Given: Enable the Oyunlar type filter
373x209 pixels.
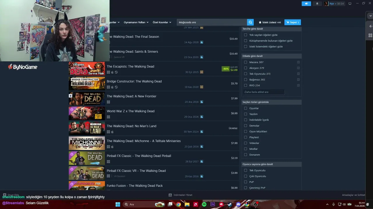Looking at the screenshot, I should pos(246,108).
